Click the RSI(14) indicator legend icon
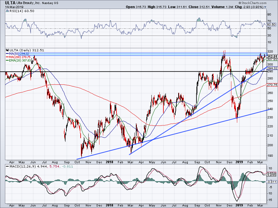Screen dimensions: 278x208 [7, 11]
